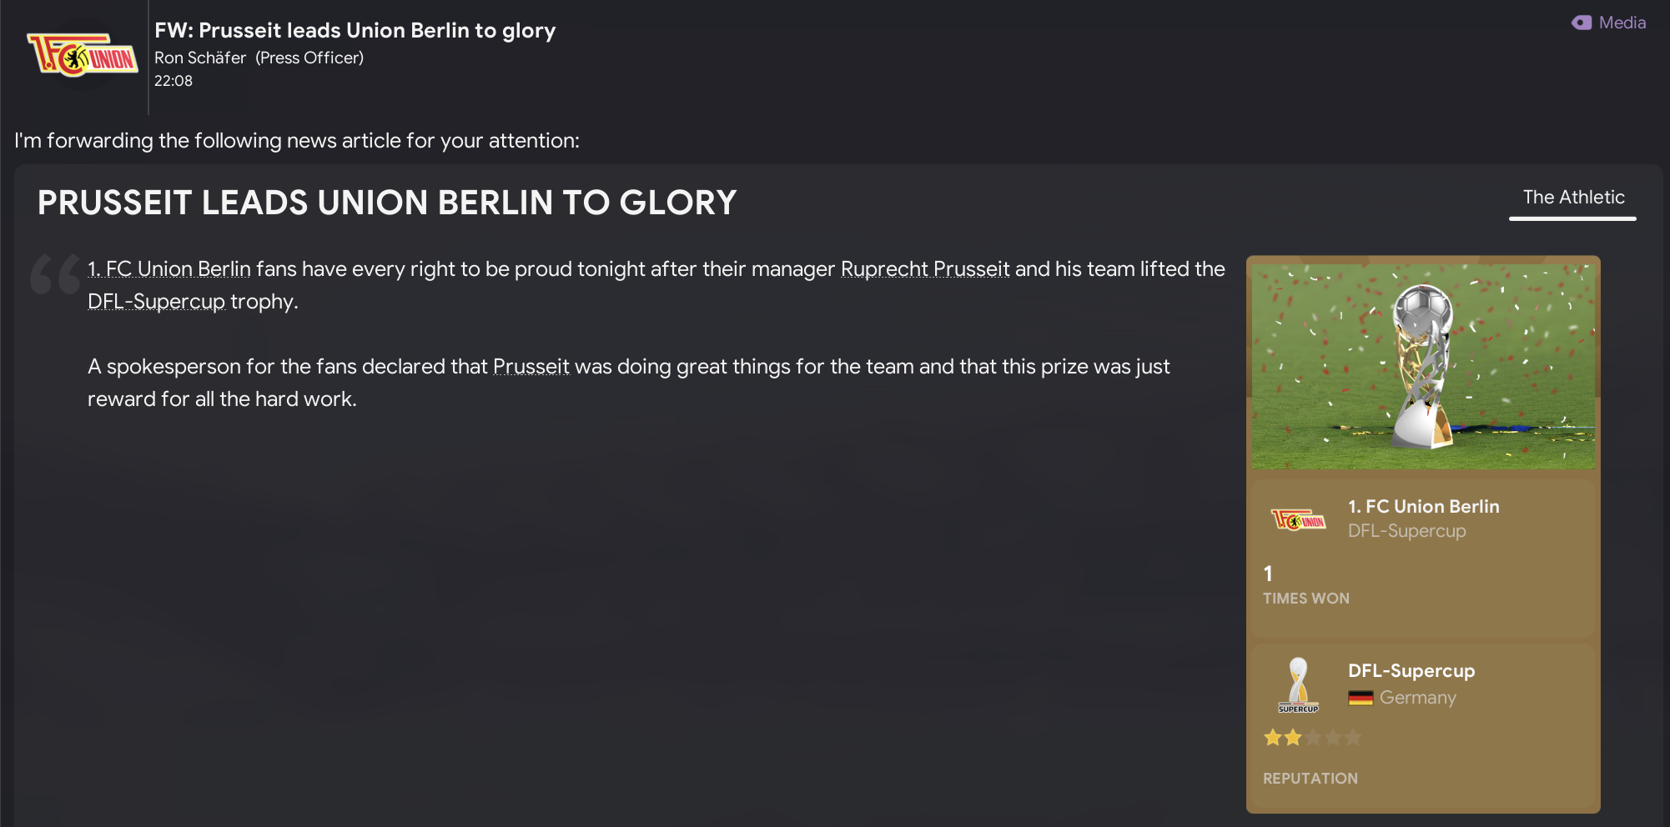Click the Times Won count
1670x827 pixels.
[1268, 574]
